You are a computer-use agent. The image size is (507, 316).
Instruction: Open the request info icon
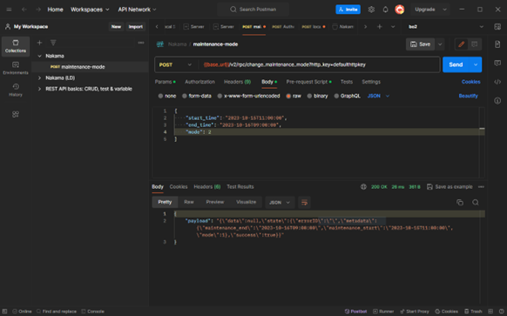pyautogui.click(x=497, y=101)
